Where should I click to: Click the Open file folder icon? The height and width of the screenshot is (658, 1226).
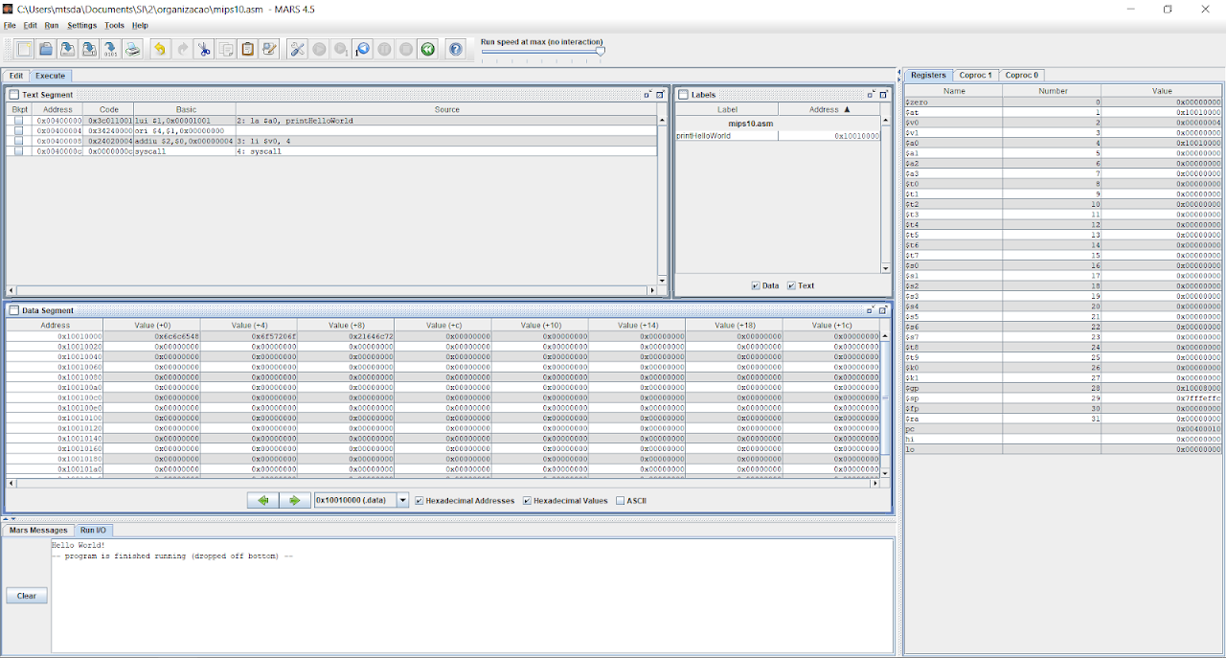point(45,49)
